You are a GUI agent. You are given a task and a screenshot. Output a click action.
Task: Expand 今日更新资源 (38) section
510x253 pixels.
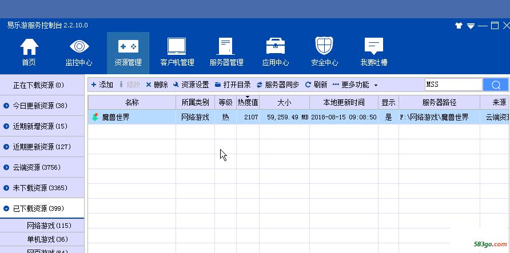(x=42, y=106)
